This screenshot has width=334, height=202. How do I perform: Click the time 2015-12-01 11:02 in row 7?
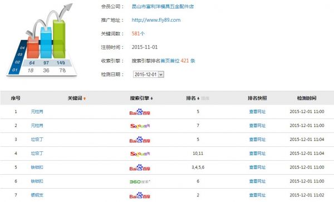(x=307, y=195)
